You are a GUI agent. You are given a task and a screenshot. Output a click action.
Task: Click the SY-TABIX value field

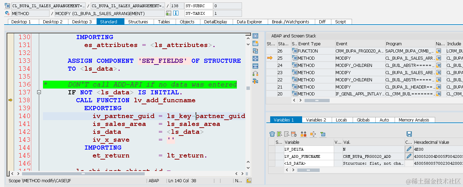228,13
